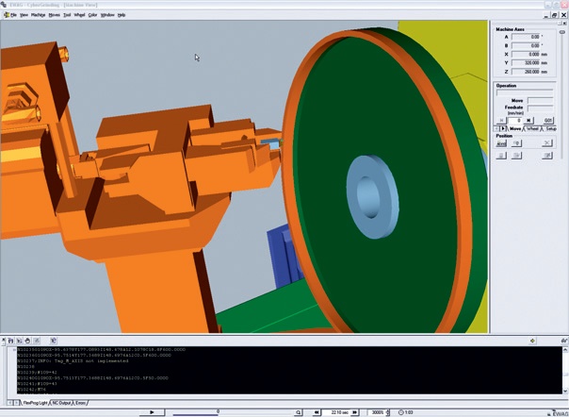Select the FlexProg Light tab
Viewport: 569px width, 417px height.
click(35, 403)
